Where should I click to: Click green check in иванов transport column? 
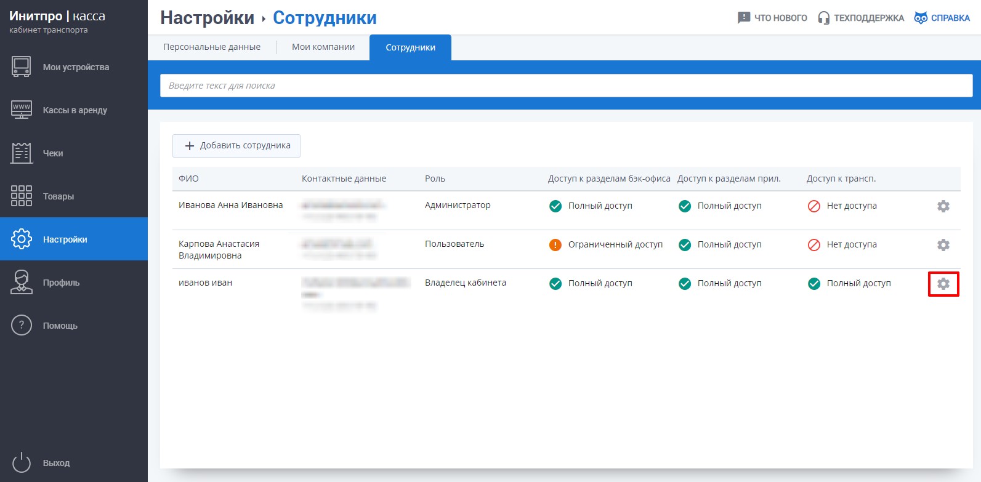point(814,284)
